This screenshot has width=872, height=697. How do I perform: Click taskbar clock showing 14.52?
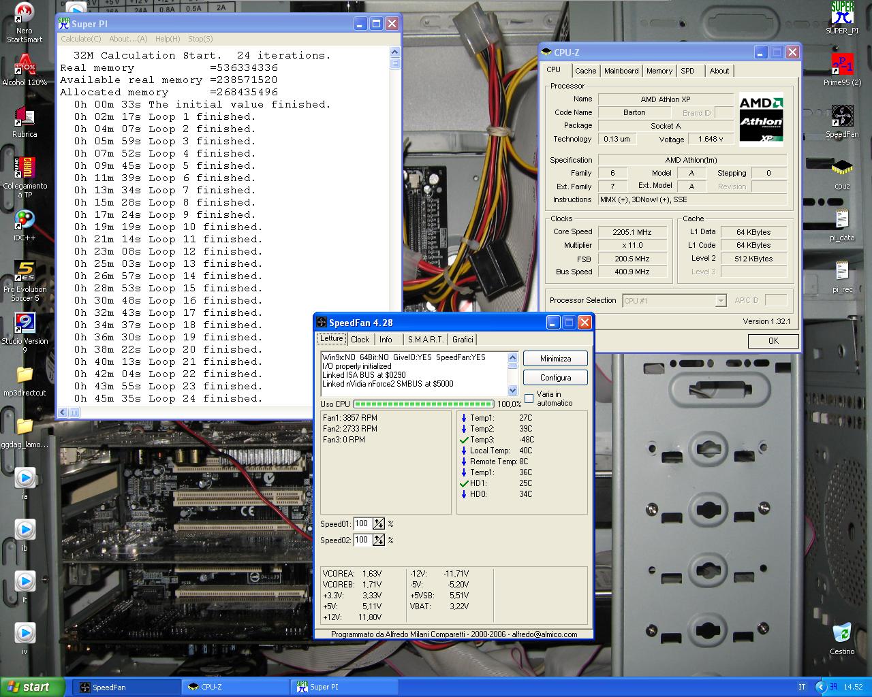(853, 687)
